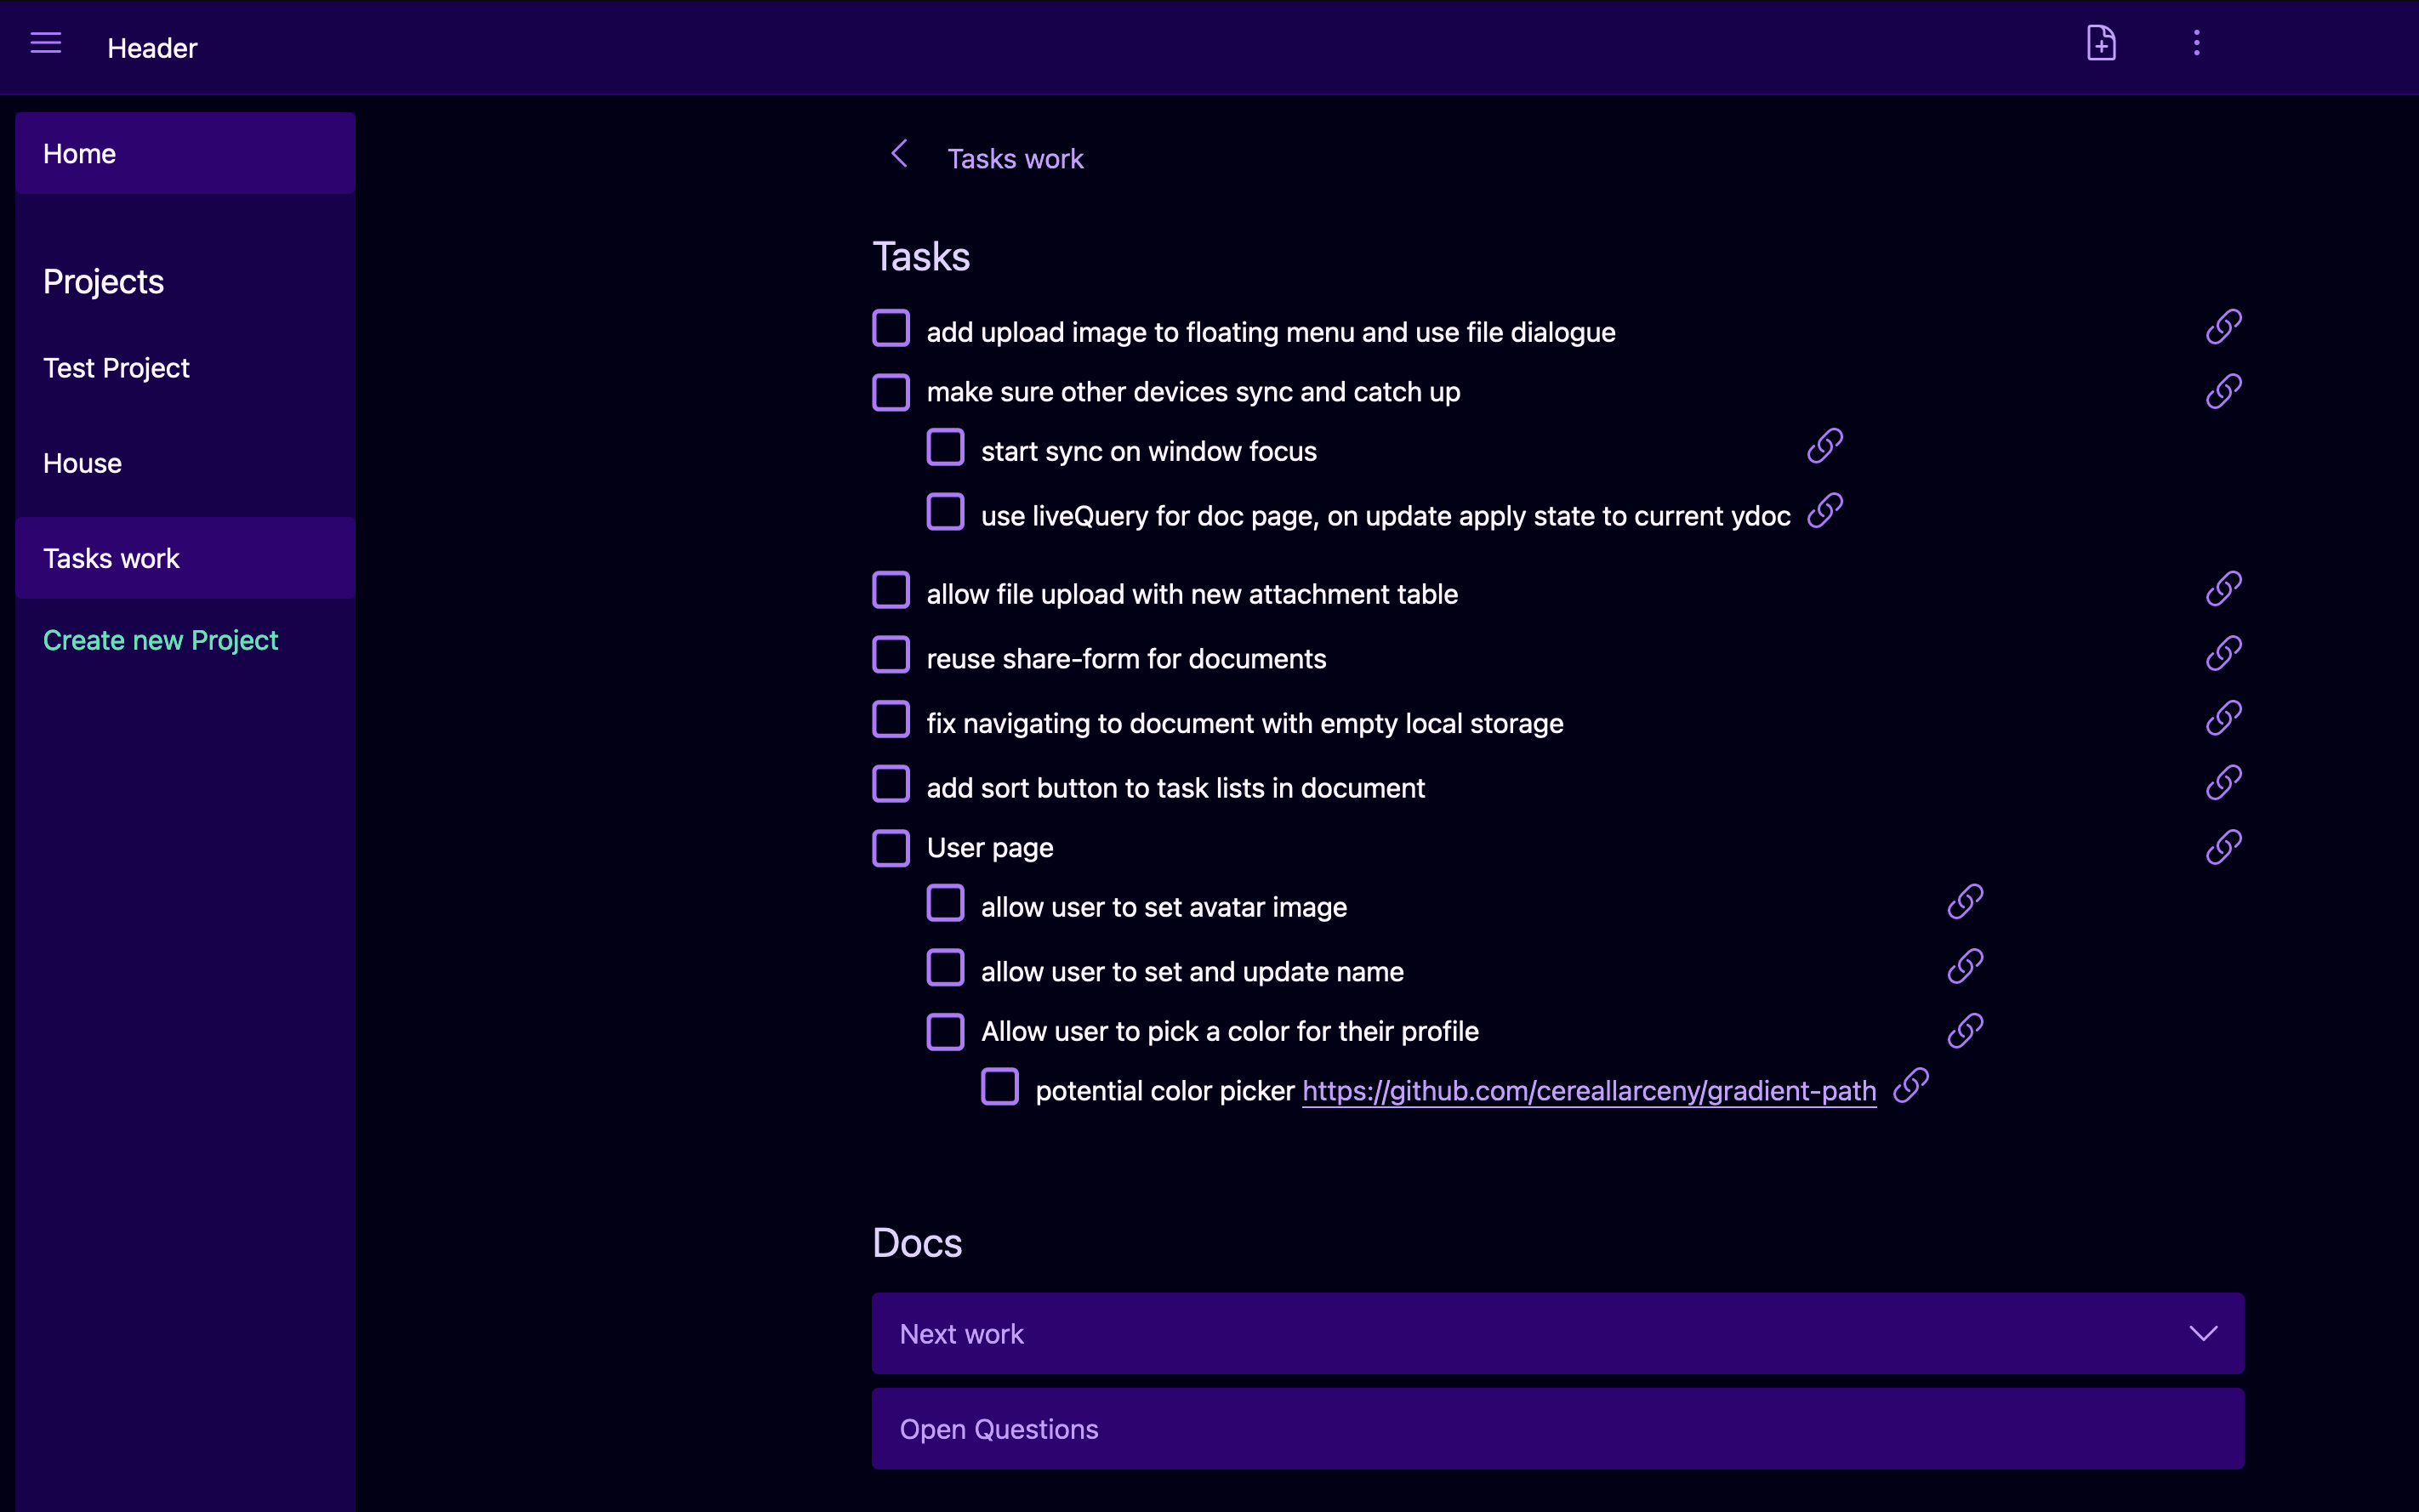The height and width of the screenshot is (1512, 2419).
Task: Mark 'reuse share-form for documents' done
Action: coord(890,655)
